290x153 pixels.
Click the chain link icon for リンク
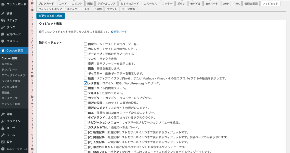click(3, 27)
